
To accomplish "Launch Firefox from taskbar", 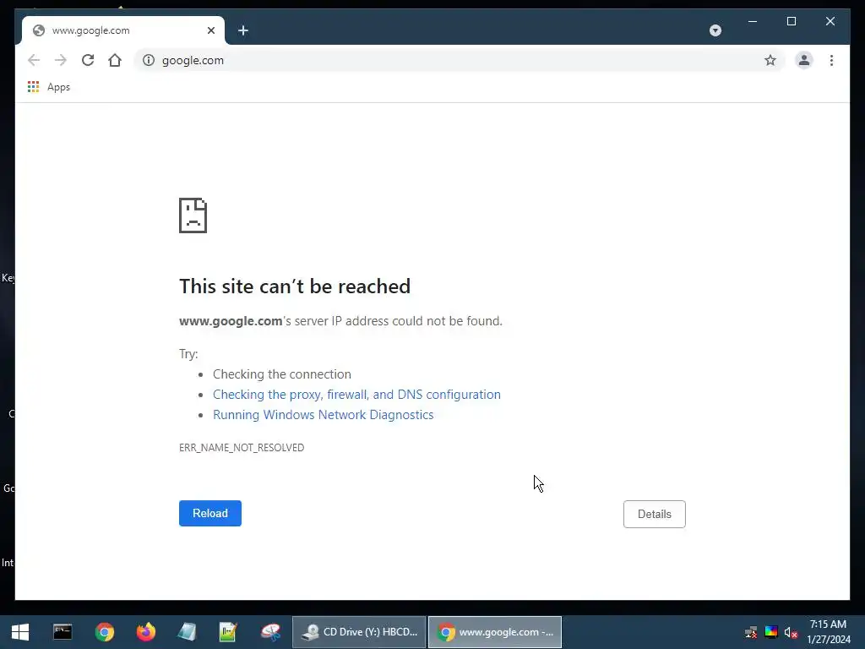I will pos(145,632).
